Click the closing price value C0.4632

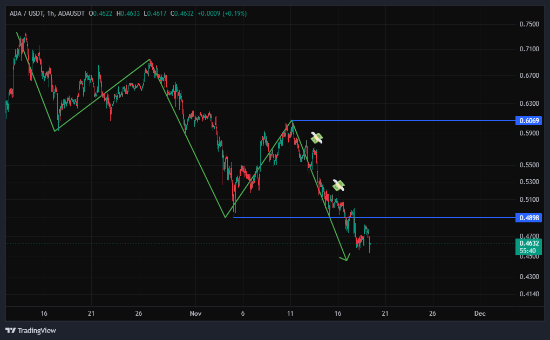pyautogui.click(x=182, y=13)
